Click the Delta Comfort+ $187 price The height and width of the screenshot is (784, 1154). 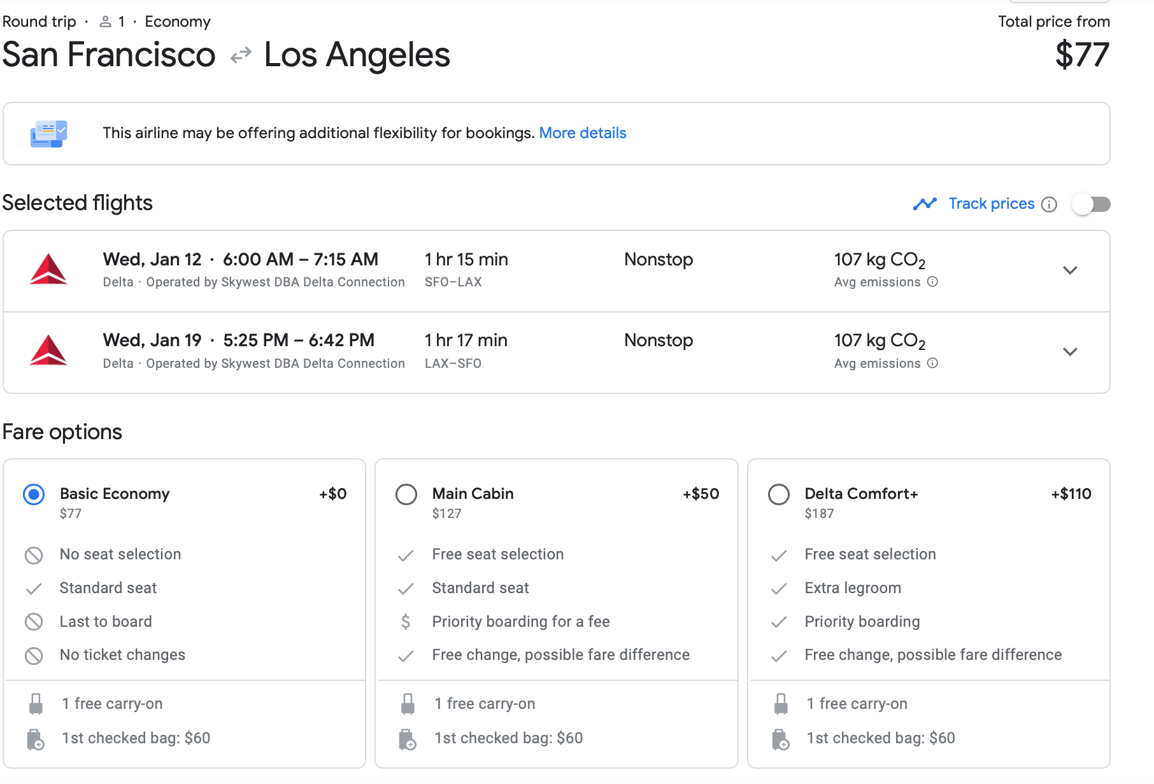[819, 514]
